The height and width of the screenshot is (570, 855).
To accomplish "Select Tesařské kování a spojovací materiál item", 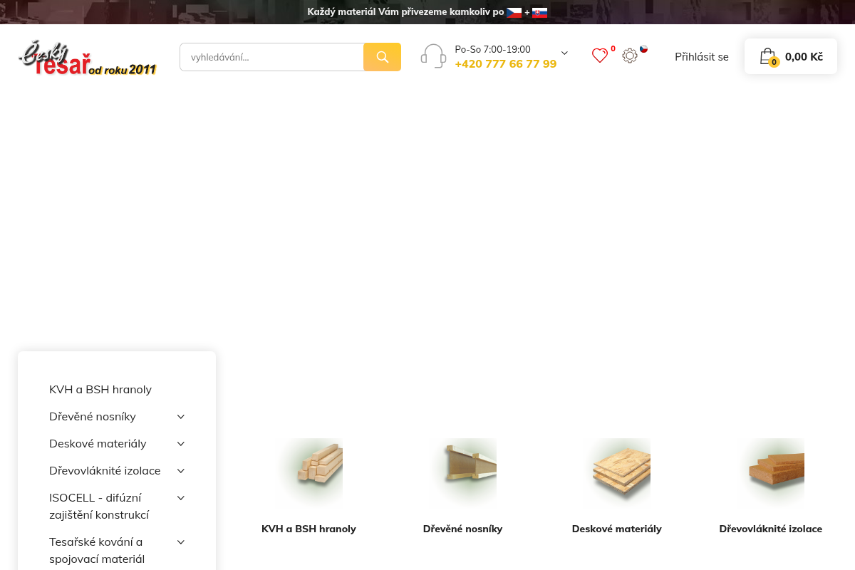I will click(x=97, y=550).
